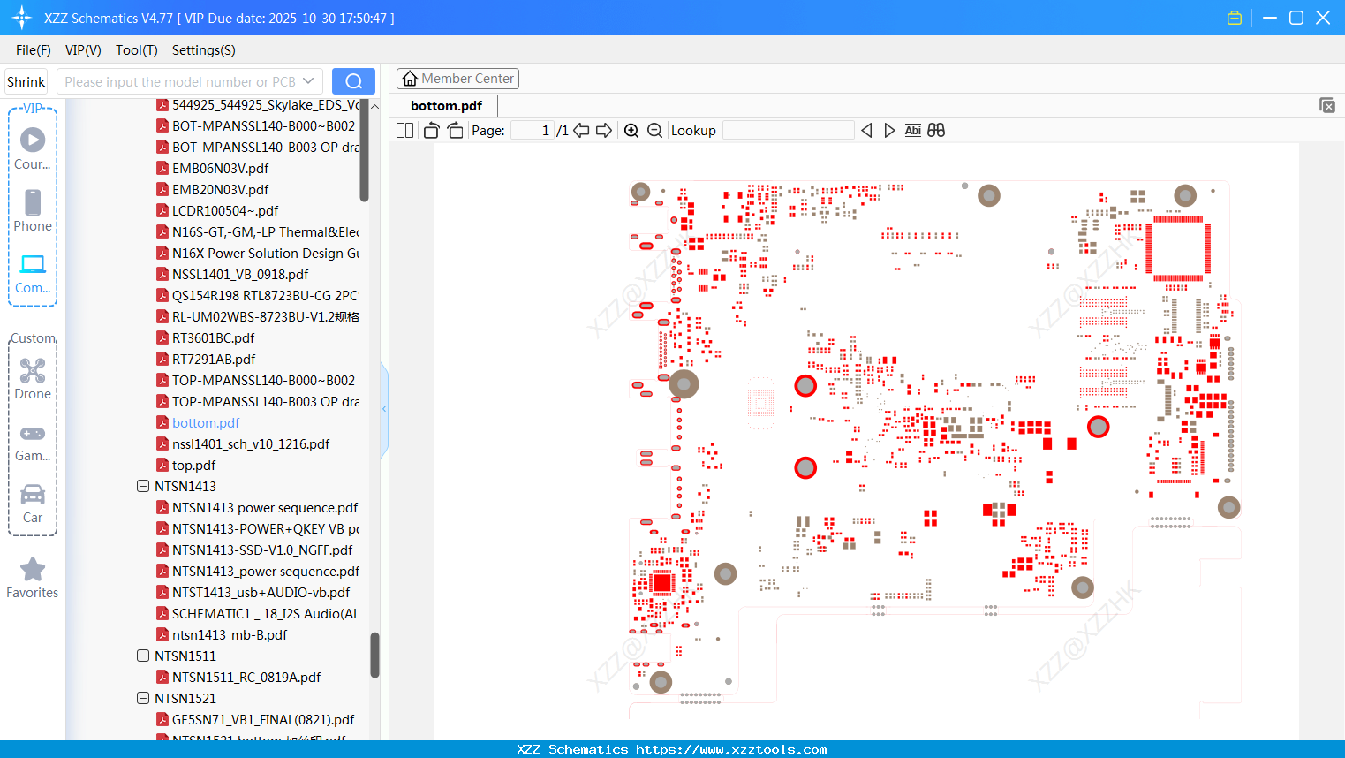1345x758 pixels.
Task: Switch to the bottom.pdf tab
Action: (x=447, y=106)
